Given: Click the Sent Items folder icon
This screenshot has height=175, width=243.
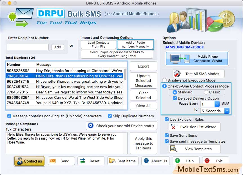Looking at the screenshot, I should [112, 161].
